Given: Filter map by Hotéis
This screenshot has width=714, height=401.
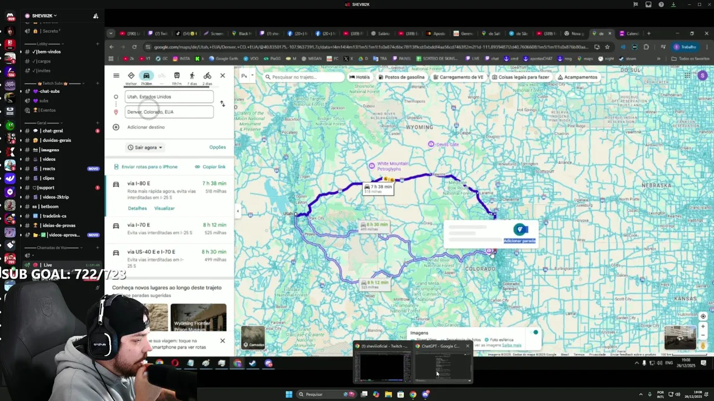Looking at the screenshot, I should (360, 77).
